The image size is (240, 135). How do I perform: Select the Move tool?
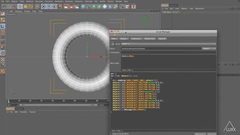click(x=20, y=7)
